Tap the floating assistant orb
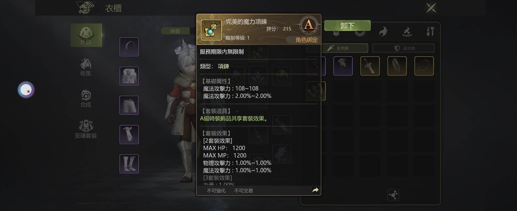 pos(26,89)
